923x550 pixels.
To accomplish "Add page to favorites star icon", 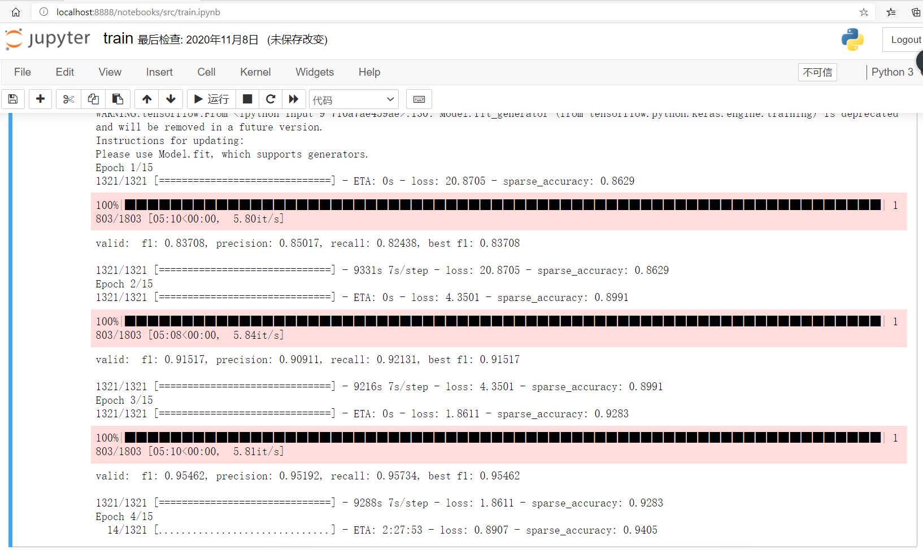I will 864,12.
